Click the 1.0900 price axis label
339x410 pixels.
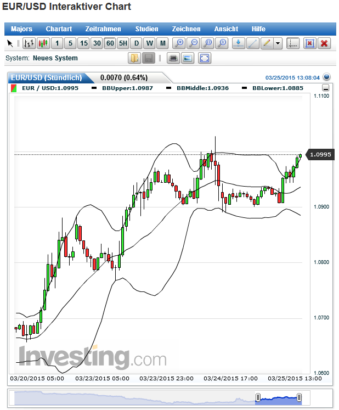321,207
